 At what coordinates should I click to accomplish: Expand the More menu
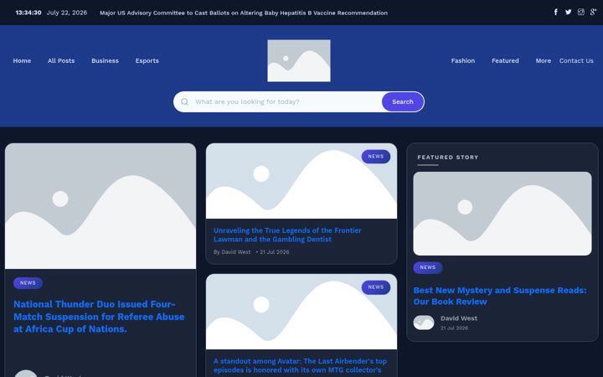(x=543, y=61)
